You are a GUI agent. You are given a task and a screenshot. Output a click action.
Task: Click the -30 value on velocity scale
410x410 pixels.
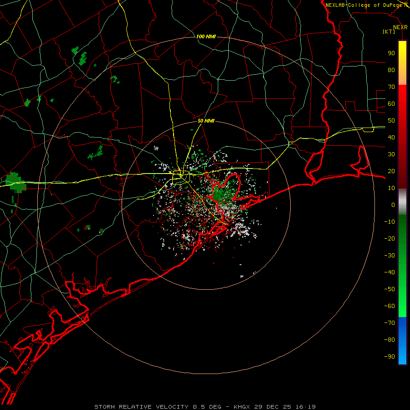(389, 256)
